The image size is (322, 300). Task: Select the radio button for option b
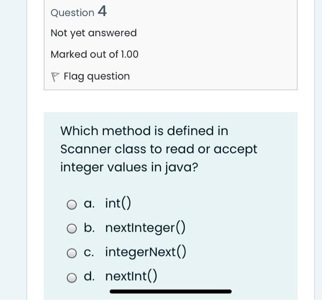[71, 229]
